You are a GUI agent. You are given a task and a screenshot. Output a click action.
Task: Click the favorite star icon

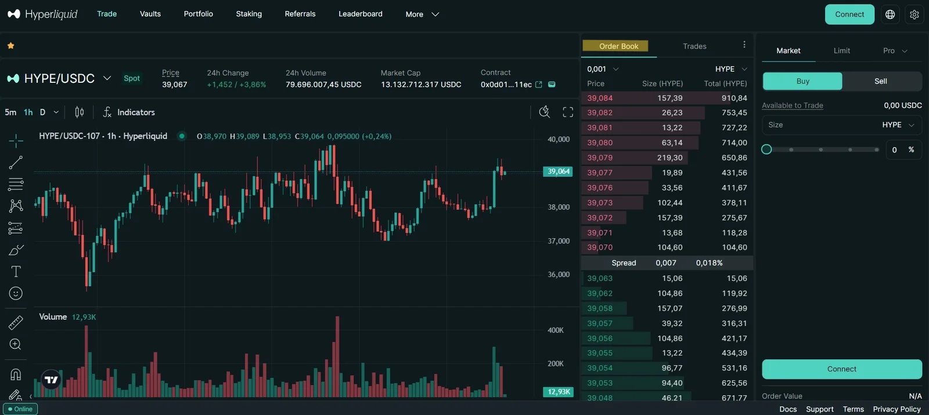pyautogui.click(x=10, y=45)
